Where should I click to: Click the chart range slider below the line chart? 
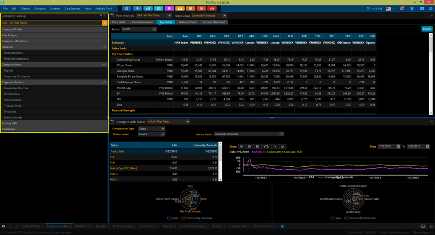(x=336, y=176)
